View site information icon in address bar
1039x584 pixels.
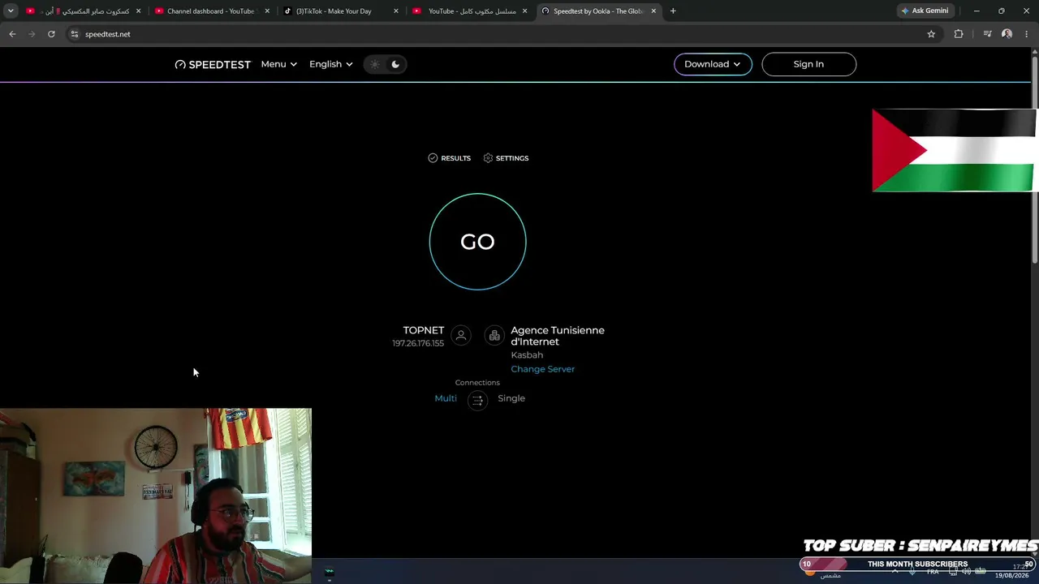(74, 34)
